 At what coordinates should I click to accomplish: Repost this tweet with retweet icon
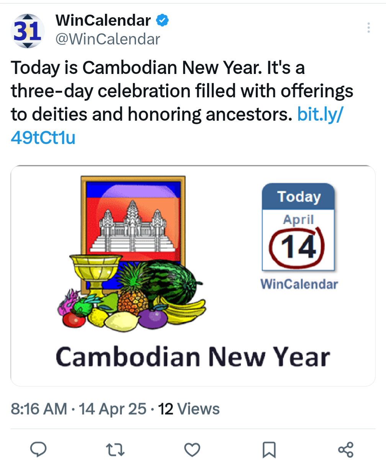(x=115, y=449)
